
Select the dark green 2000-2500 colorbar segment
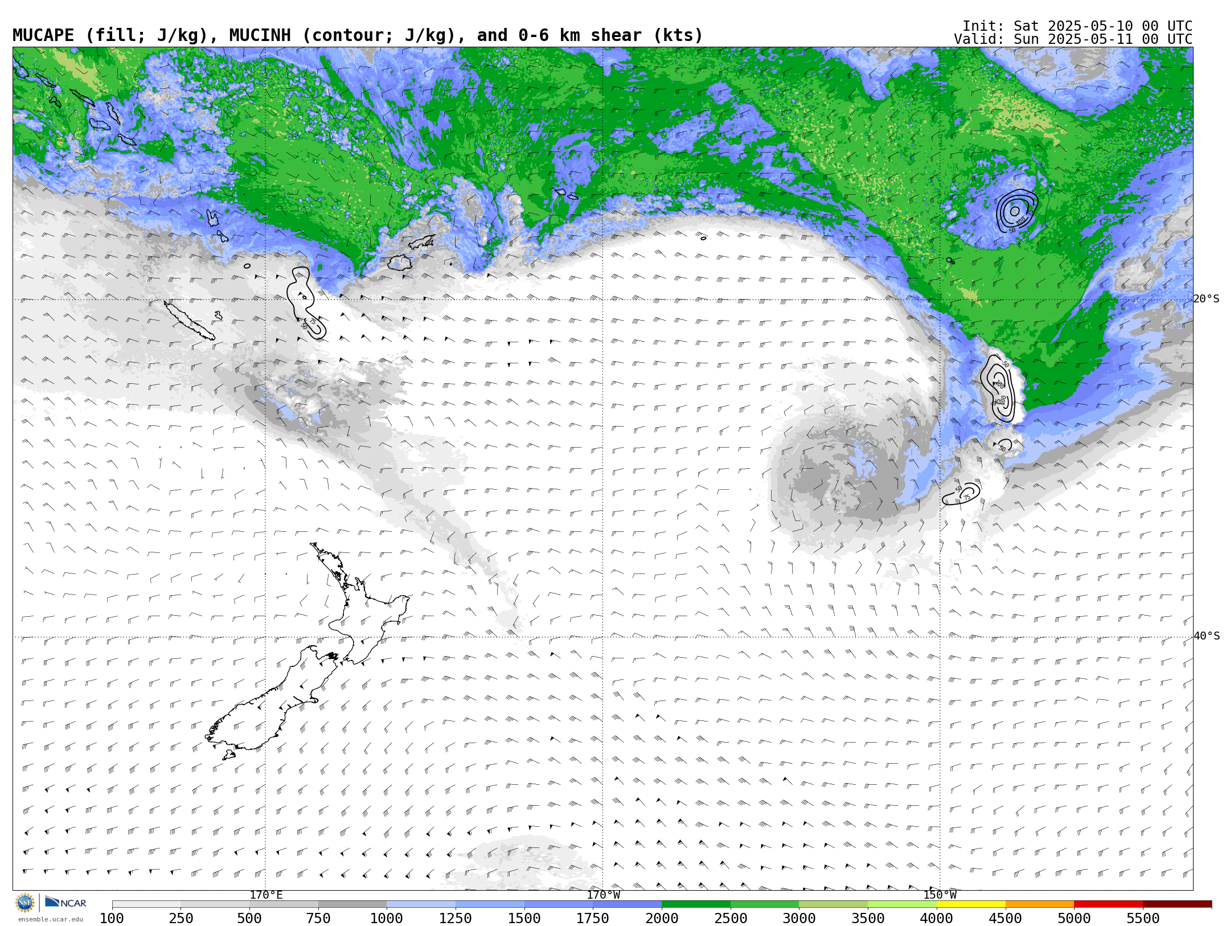pyautogui.click(x=696, y=904)
